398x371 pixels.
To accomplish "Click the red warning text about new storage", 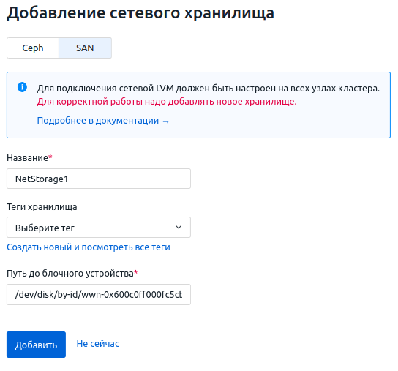I will click(x=167, y=101).
